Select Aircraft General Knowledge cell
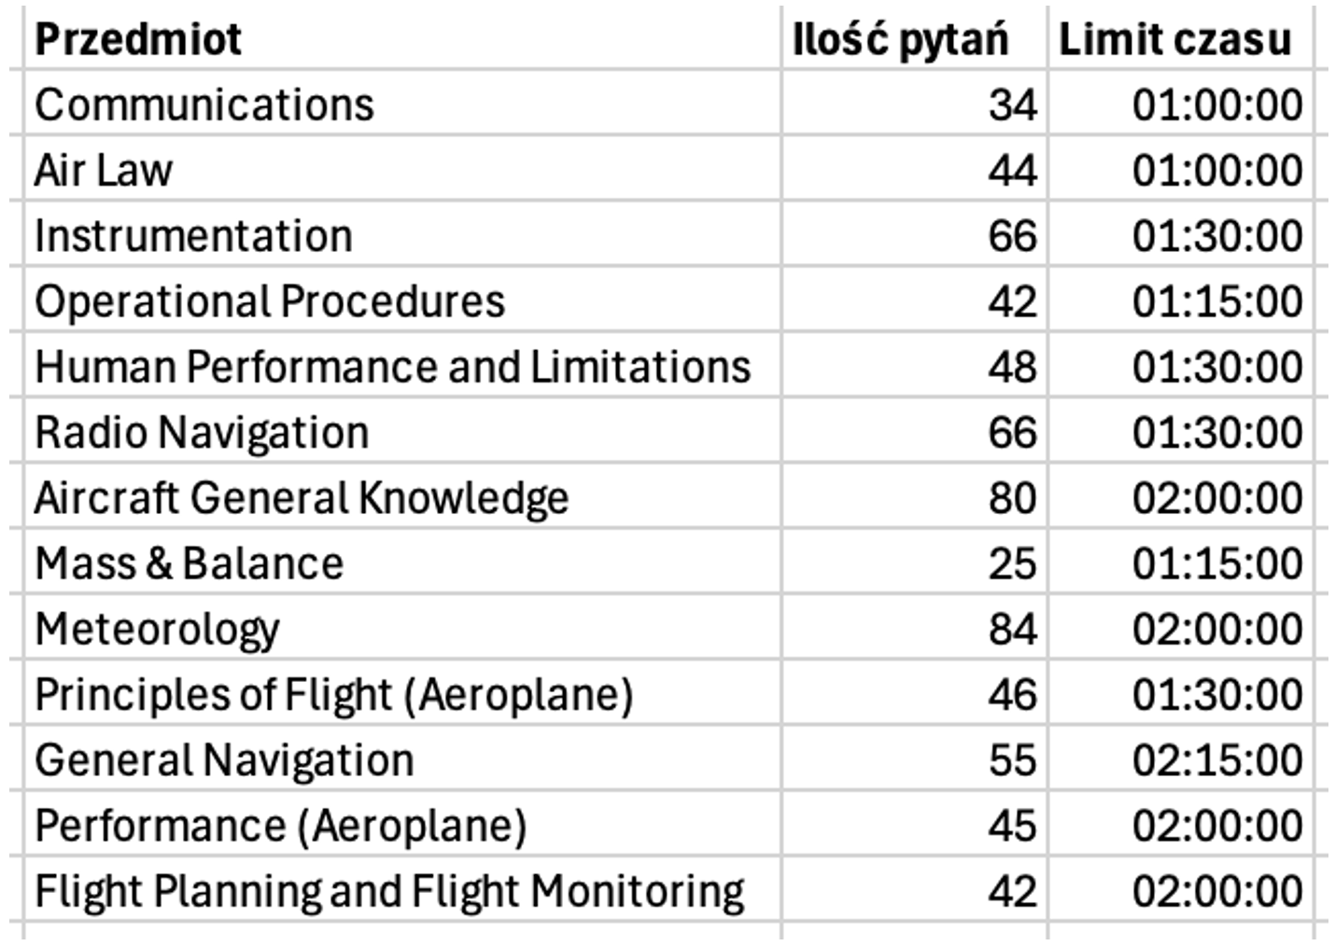The height and width of the screenshot is (946, 1335). 402,495
